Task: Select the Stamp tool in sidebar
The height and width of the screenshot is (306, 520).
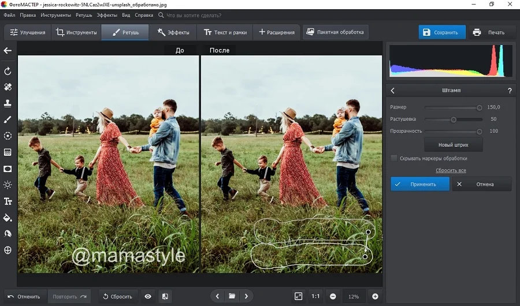Action: tap(8, 103)
